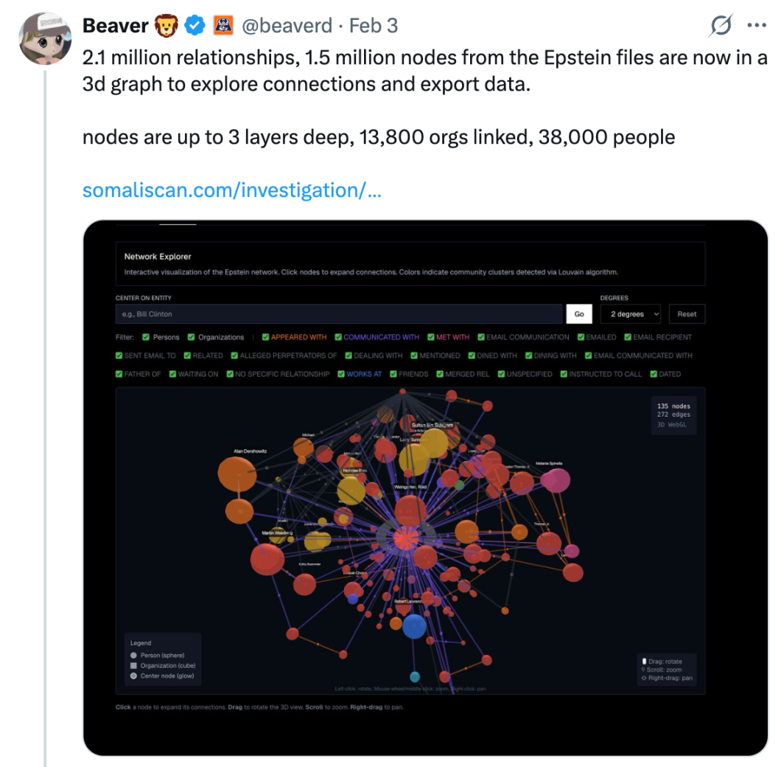Open the @beaverd handle profile

pyautogui.click(x=287, y=27)
